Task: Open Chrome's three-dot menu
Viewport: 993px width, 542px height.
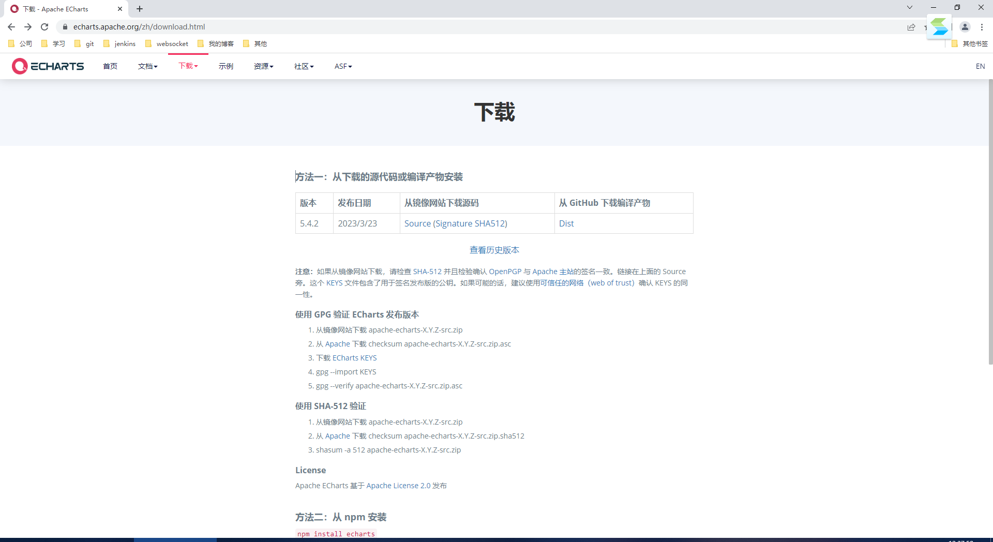Action: pyautogui.click(x=982, y=27)
